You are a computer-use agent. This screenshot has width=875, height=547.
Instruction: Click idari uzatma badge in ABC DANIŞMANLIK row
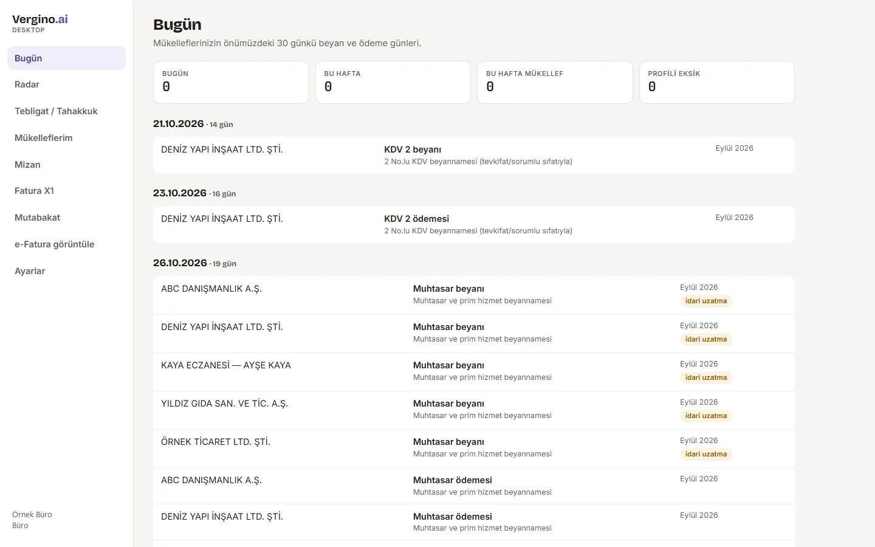point(706,301)
